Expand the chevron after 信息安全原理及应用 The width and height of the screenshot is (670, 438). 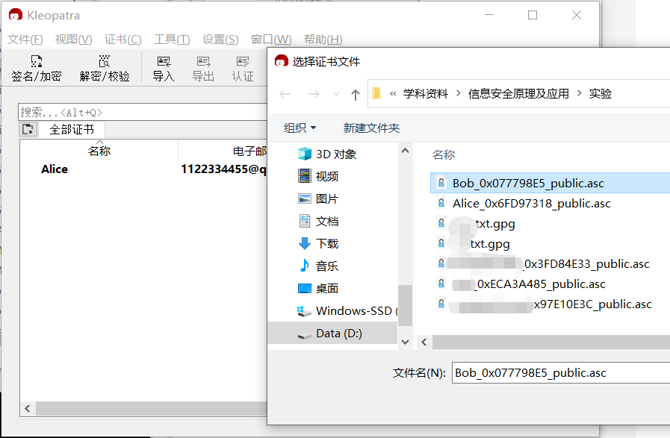(579, 93)
